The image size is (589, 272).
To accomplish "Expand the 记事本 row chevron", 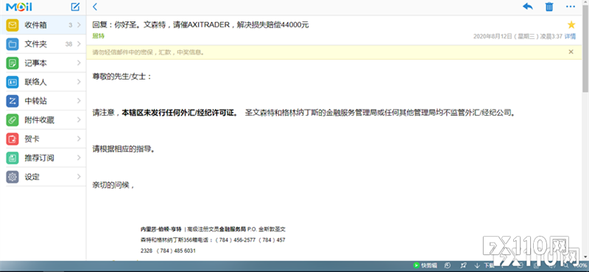I will [79, 63].
